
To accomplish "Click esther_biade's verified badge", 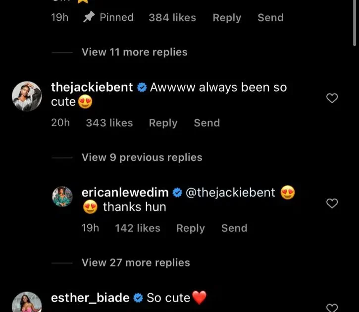I will tap(138, 298).
